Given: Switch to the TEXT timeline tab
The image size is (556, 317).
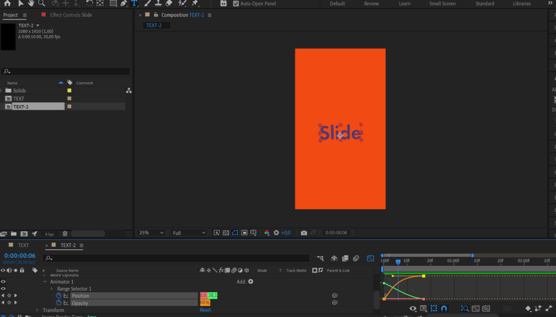Looking at the screenshot, I should [23, 245].
